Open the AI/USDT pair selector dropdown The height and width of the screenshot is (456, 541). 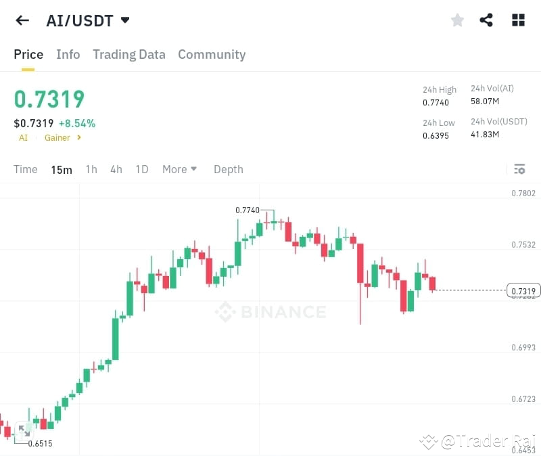[125, 20]
